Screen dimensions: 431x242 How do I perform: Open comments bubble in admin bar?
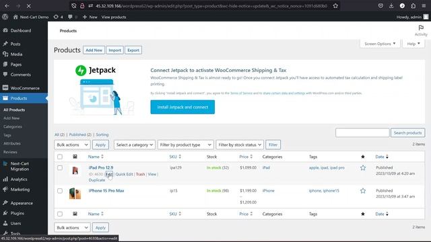tap(73, 17)
